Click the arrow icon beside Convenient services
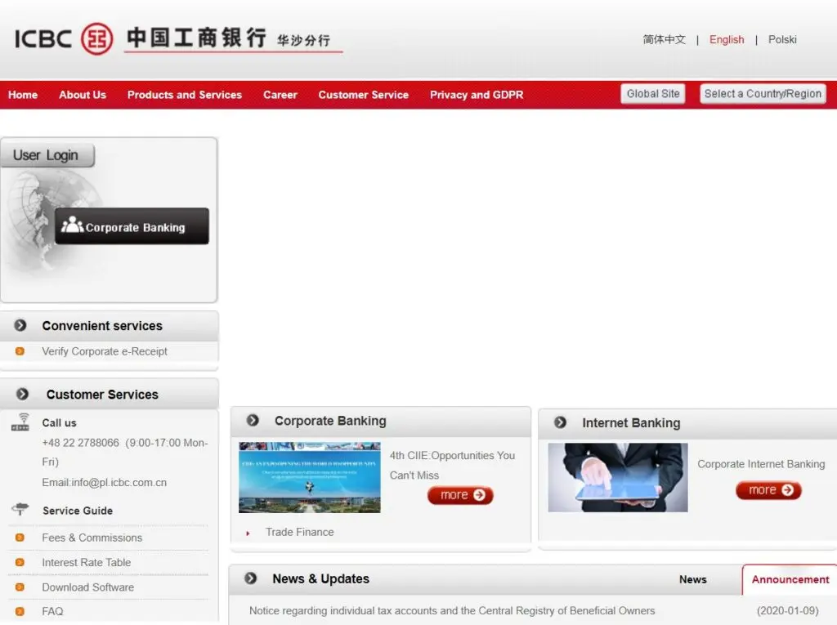This screenshot has height=625, width=837. pyautogui.click(x=20, y=325)
